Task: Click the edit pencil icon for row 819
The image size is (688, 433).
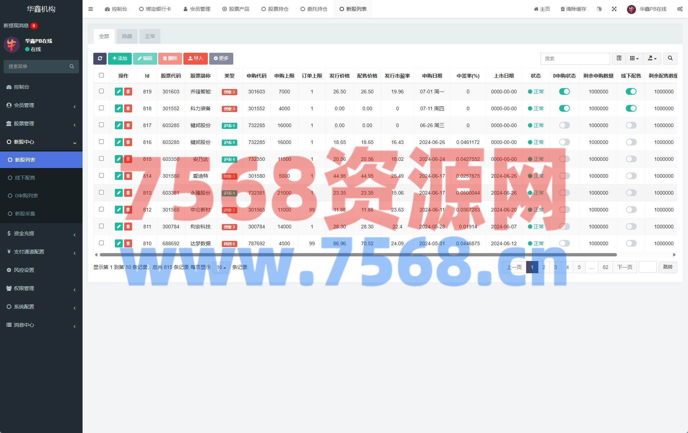Action: coord(118,92)
